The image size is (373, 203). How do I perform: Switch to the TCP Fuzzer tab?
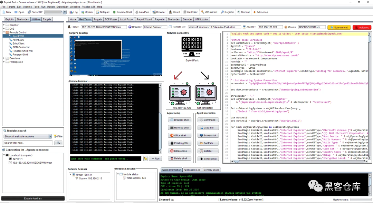111,19
